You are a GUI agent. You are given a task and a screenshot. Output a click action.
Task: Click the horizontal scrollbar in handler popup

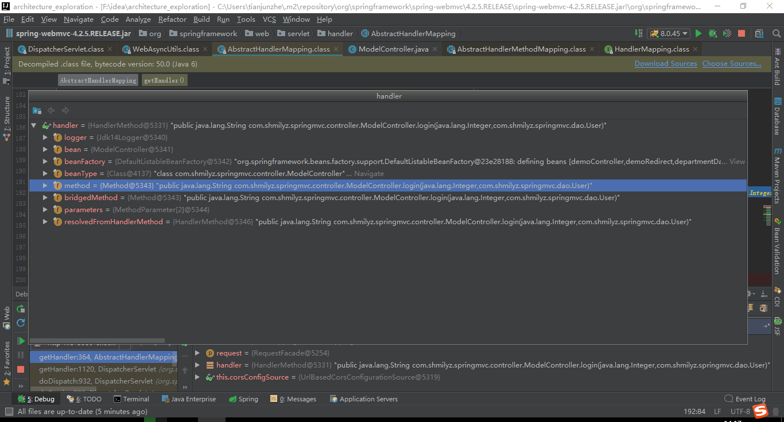pos(98,341)
